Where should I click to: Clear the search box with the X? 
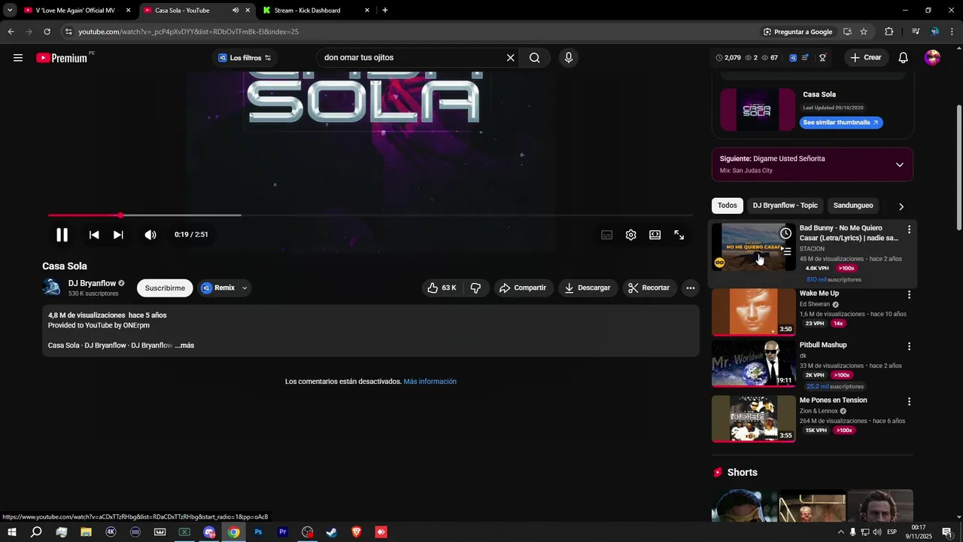(x=510, y=58)
